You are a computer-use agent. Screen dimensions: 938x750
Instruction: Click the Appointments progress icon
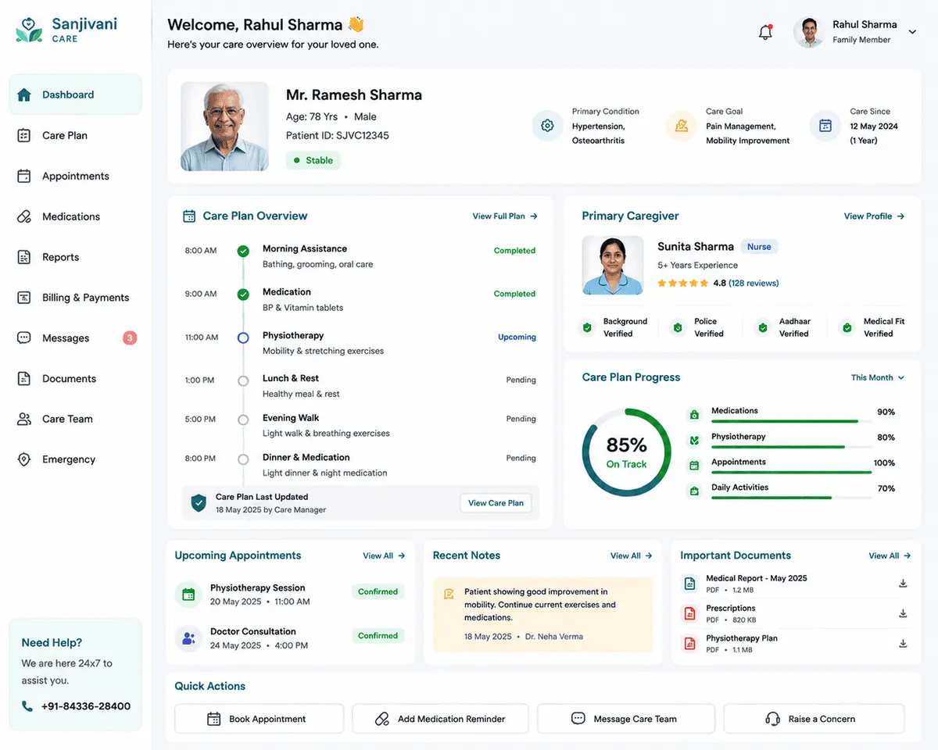(693, 466)
